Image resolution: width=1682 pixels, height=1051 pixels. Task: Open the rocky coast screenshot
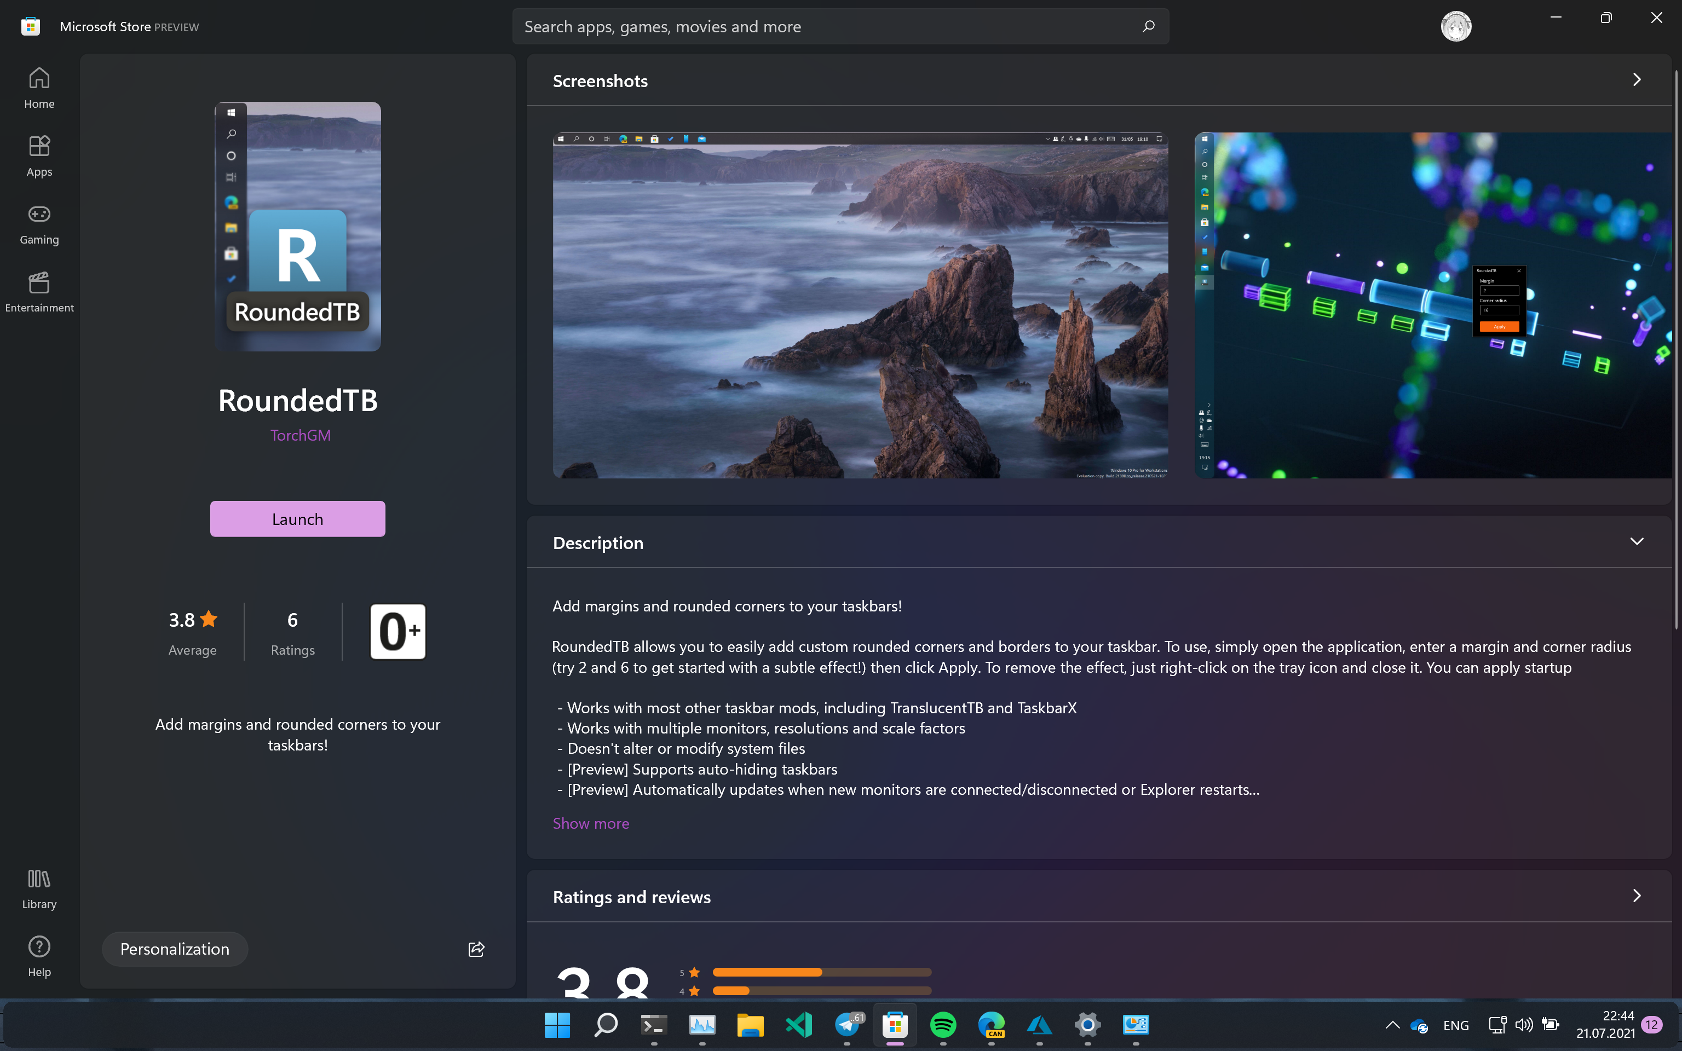tap(860, 305)
